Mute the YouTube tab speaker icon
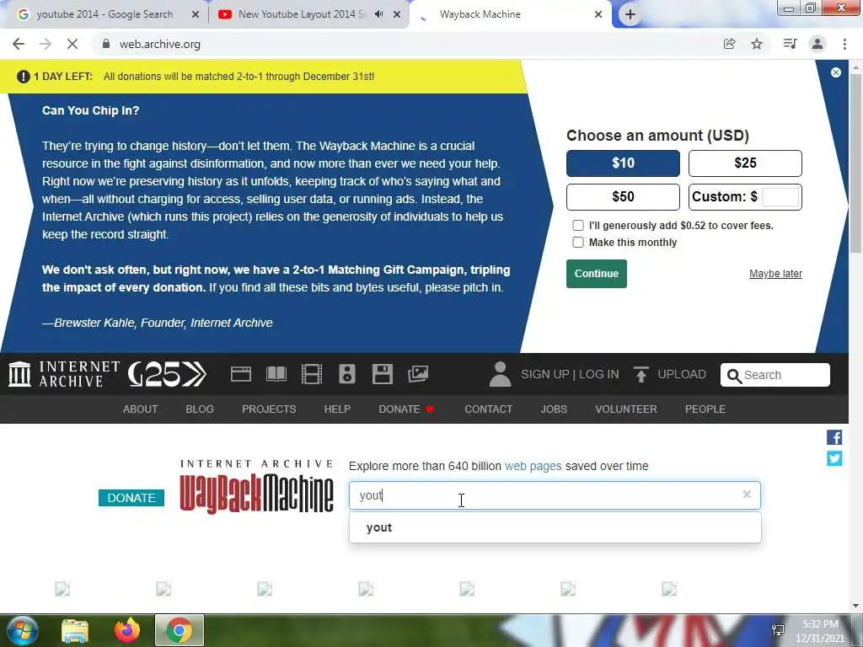Screen dimensions: 863x647 tap(378, 14)
